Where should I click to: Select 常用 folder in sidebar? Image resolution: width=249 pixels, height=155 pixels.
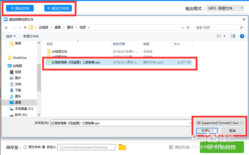click(18, 43)
